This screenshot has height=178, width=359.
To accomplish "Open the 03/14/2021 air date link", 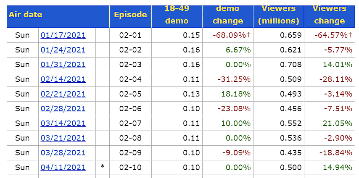I will 63,123.
